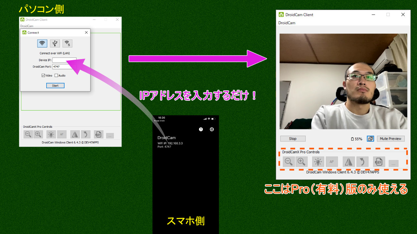Click the DroidCam icon in the Connect dialog title
417x234 pixels.
(24, 32)
